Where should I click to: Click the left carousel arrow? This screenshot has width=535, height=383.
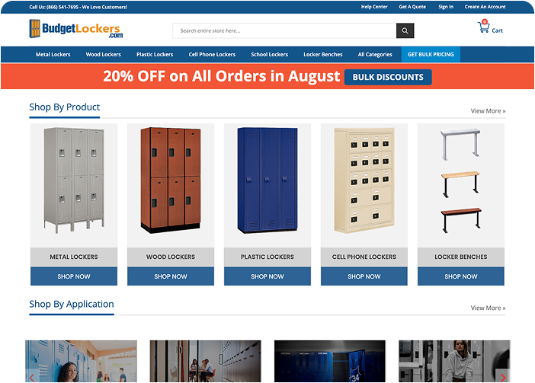pyautogui.click(x=32, y=377)
